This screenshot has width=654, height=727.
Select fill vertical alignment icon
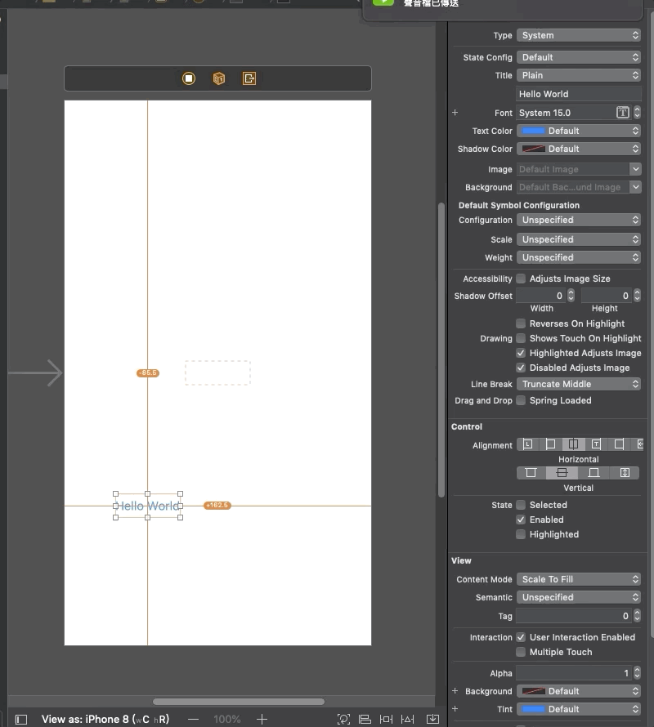(625, 473)
